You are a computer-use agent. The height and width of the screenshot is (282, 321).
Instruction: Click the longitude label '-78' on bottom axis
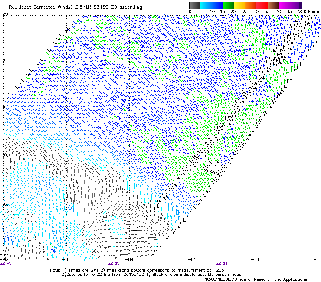(x=255, y=259)
